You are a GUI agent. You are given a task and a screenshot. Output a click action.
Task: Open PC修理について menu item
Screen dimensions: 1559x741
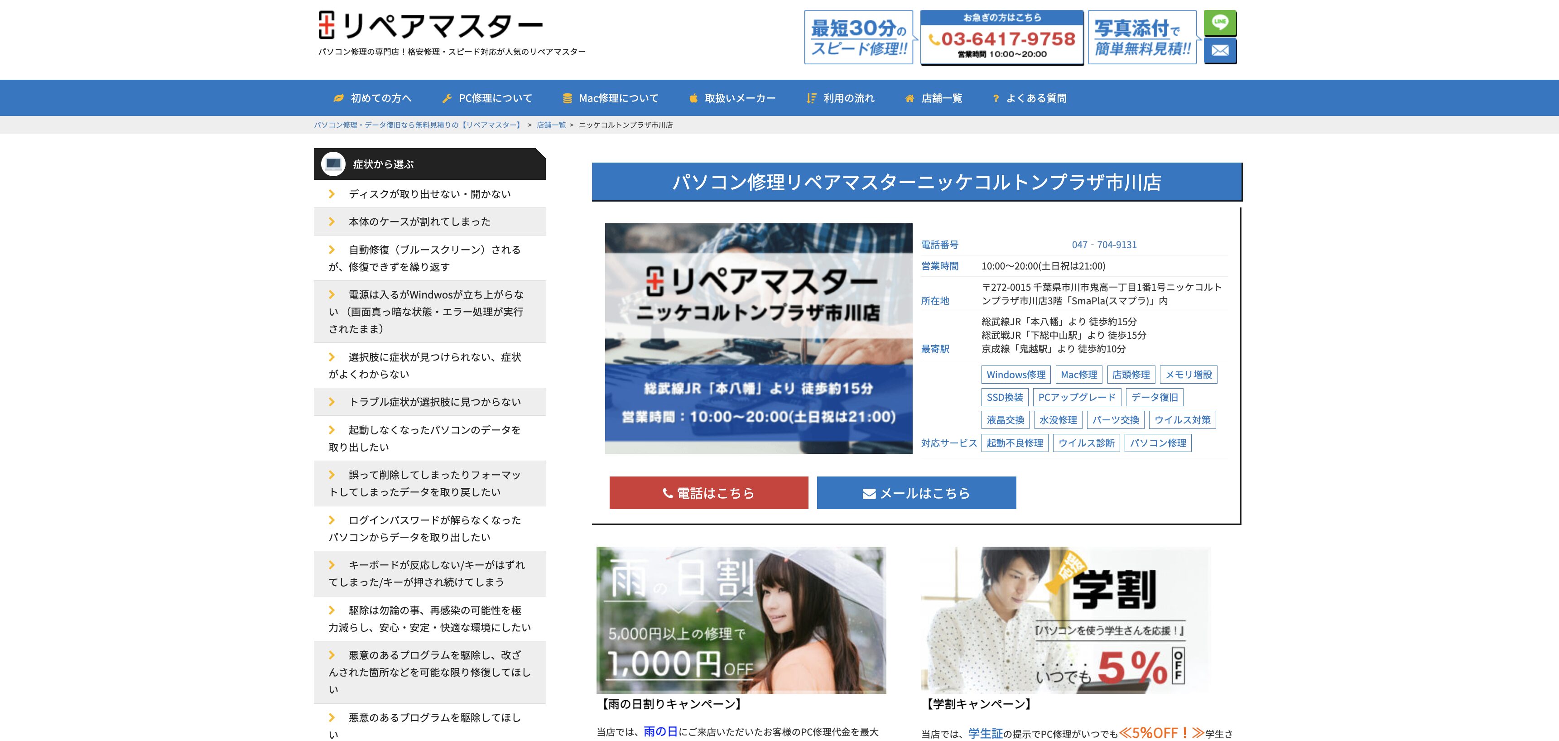click(x=487, y=98)
